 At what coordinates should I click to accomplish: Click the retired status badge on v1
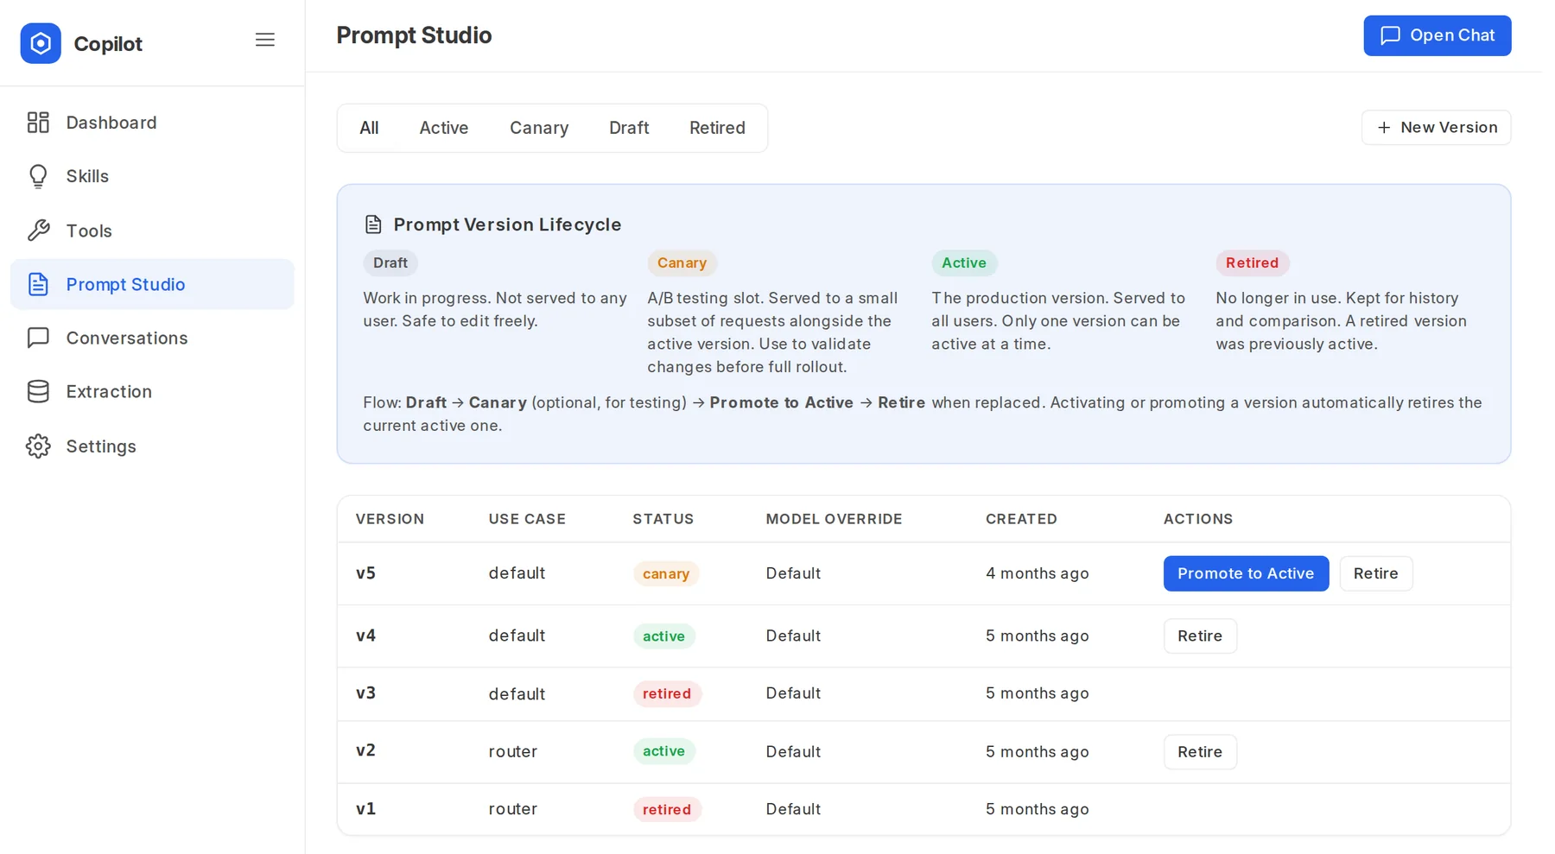coord(667,810)
